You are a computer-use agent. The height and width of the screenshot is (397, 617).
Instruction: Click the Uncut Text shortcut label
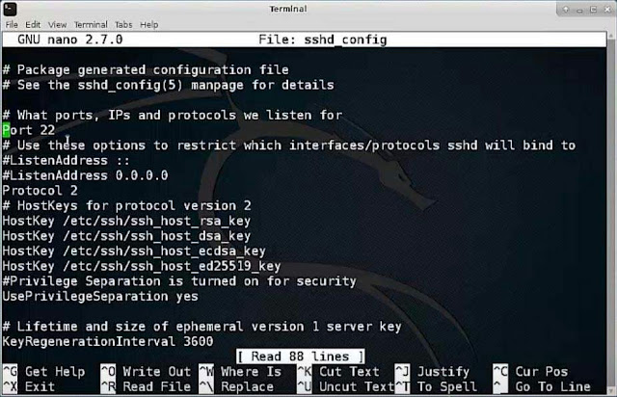click(356, 386)
